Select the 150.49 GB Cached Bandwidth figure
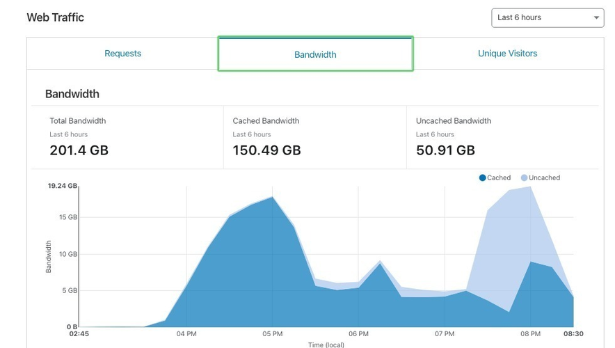This screenshot has width=615, height=348. (266, 150)
